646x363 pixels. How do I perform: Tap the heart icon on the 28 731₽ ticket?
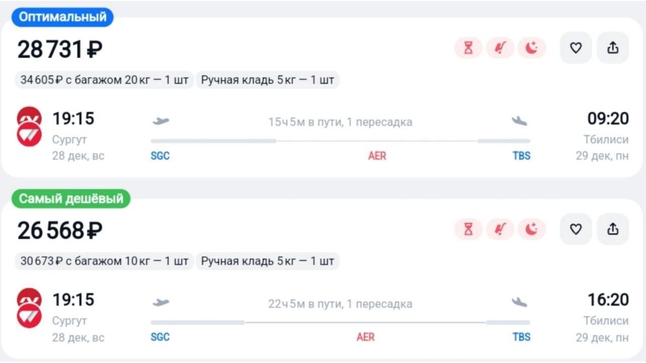click(575, 48)
